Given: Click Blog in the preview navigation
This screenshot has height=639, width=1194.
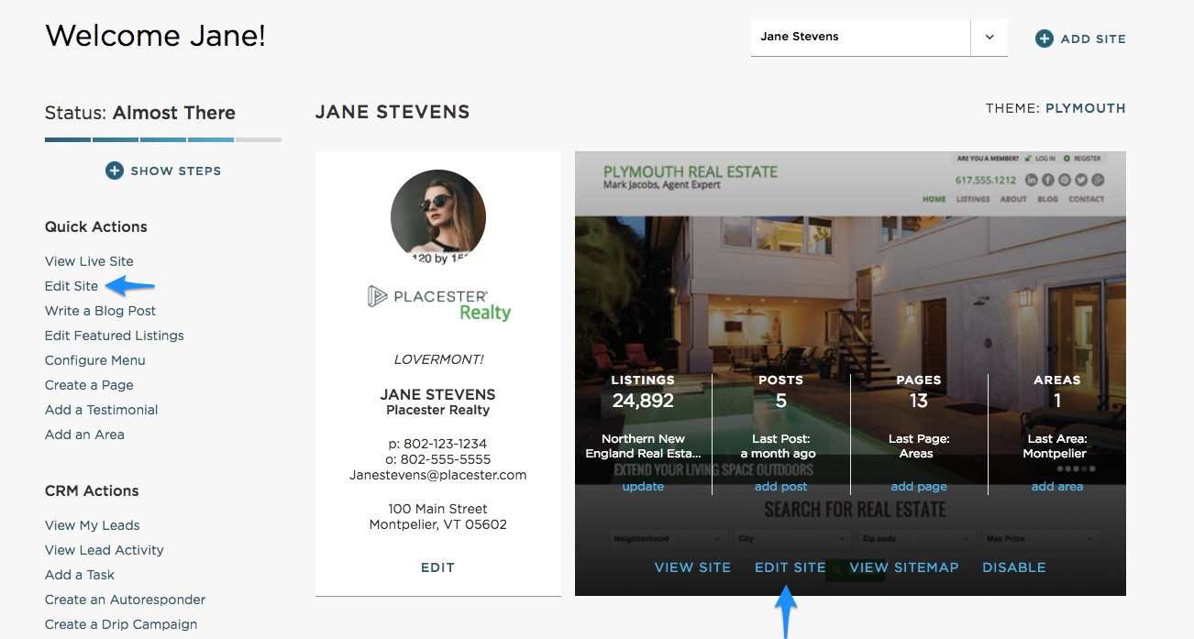Looking at the screenshot, I should (x=1047, y=199).
